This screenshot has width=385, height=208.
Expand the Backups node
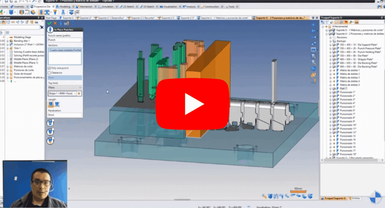pyautogui.click(x=330, y=41)
